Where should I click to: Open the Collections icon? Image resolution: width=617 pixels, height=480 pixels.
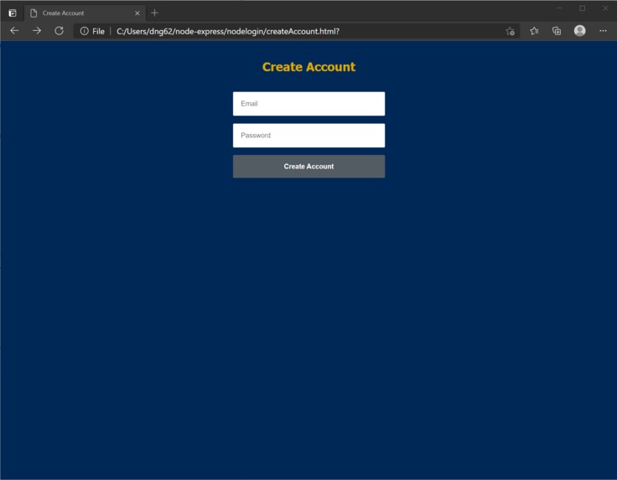tap(557, 31)
